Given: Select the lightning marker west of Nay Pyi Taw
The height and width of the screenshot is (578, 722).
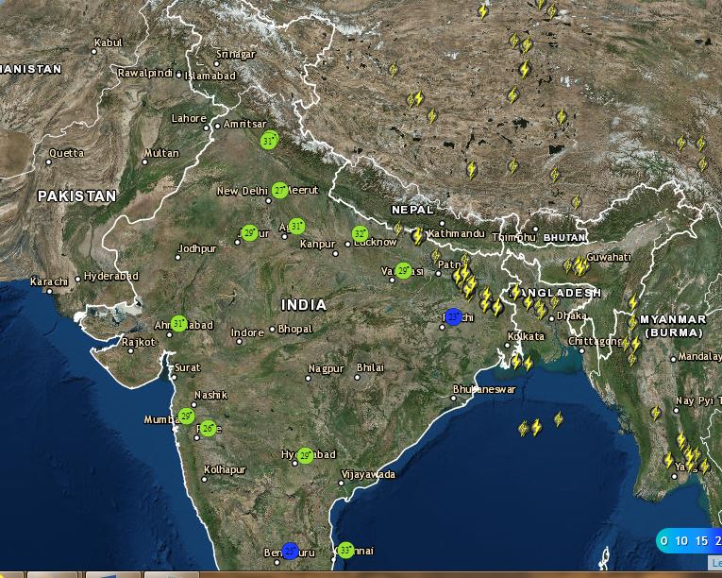Looking at the screenshot, I should click(656, 413).
